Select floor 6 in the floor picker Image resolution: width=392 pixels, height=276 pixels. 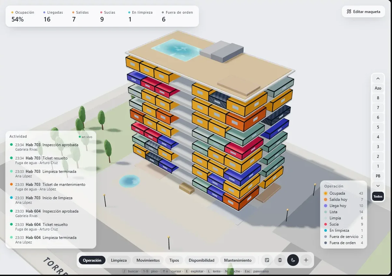(378, 117)
